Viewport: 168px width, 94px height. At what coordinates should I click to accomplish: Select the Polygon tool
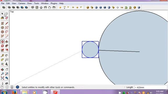(2, 32)
